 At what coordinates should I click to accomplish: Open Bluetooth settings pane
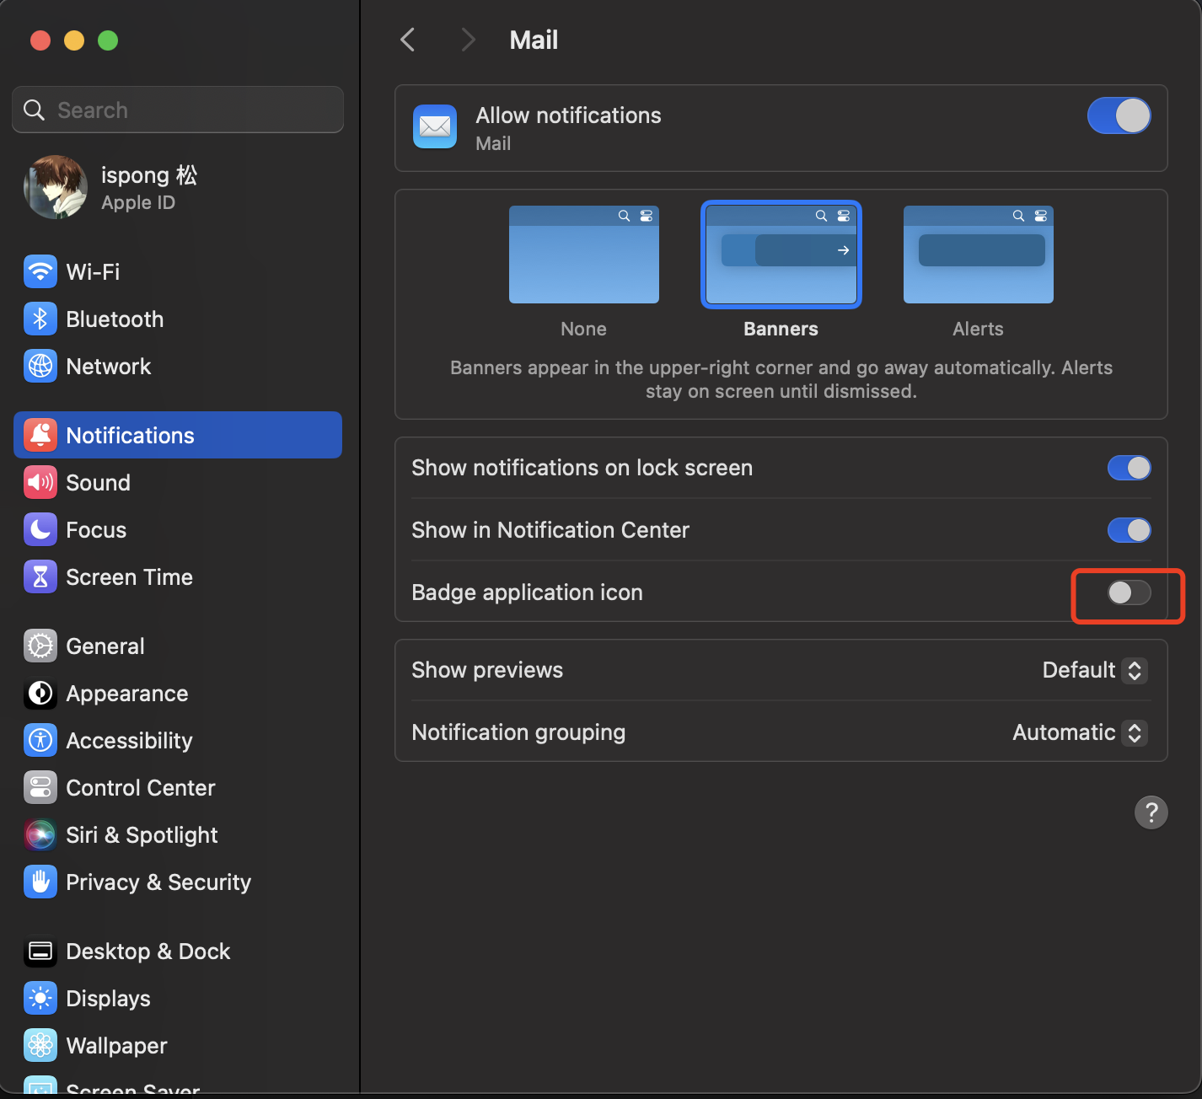pos(178,319)
